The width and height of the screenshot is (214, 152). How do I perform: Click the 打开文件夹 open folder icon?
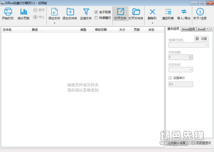coord(136,12)
